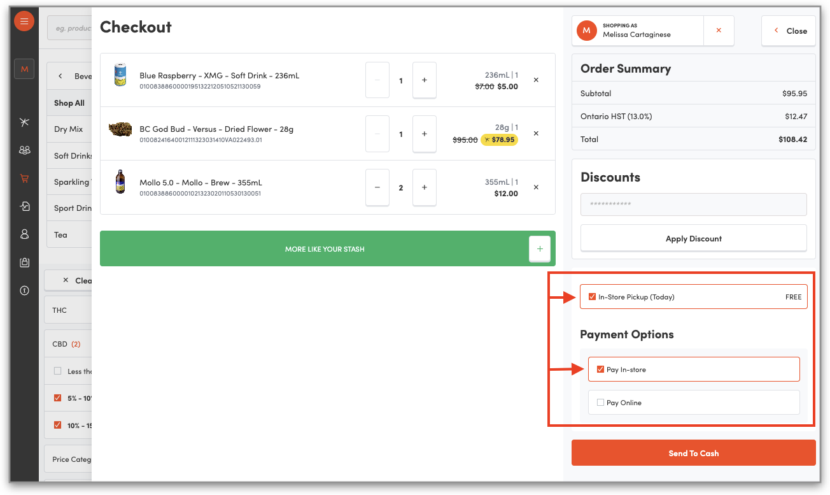Open the user profile sidebar icon
Viewport: 830px width, 495px height.
point(24,234)
